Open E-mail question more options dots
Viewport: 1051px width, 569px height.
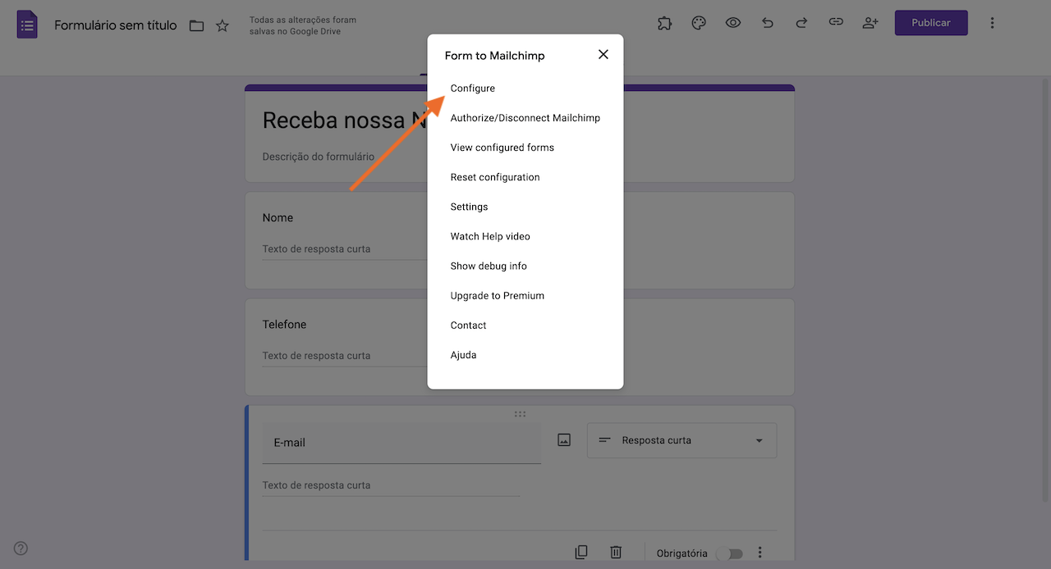[760, 553]
